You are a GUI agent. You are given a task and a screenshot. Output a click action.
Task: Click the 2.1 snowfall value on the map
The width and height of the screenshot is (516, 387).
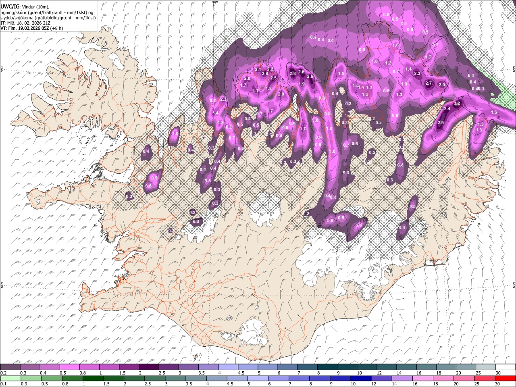[x=258, y=70]
